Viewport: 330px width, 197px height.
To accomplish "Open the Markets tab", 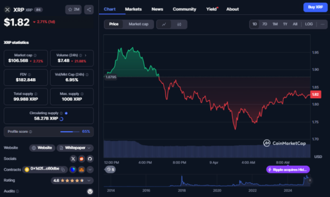I will click(x=133, y=9).
